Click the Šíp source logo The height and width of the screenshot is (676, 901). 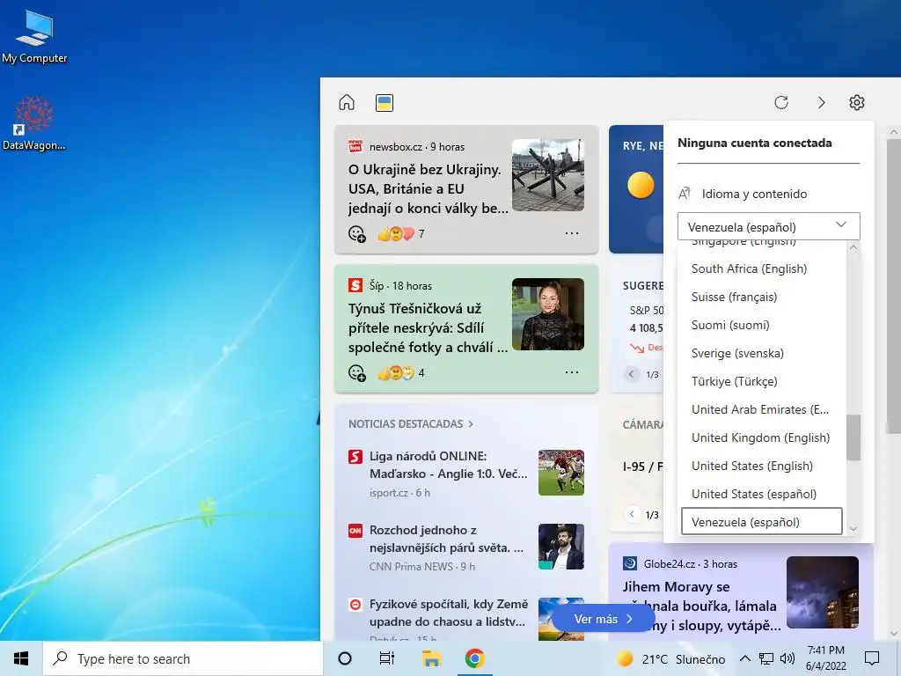[x=355, y=285]
